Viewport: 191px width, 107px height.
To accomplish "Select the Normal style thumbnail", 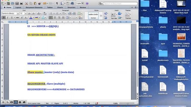I will 93,15.
